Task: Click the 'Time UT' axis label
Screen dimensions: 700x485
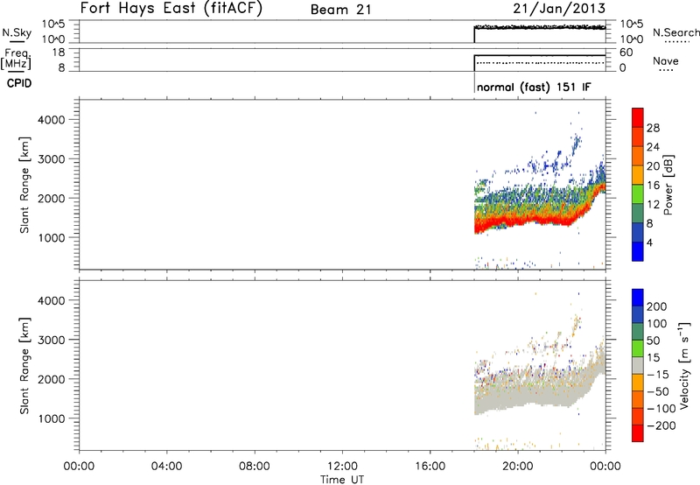Action: tap(342, 480)
